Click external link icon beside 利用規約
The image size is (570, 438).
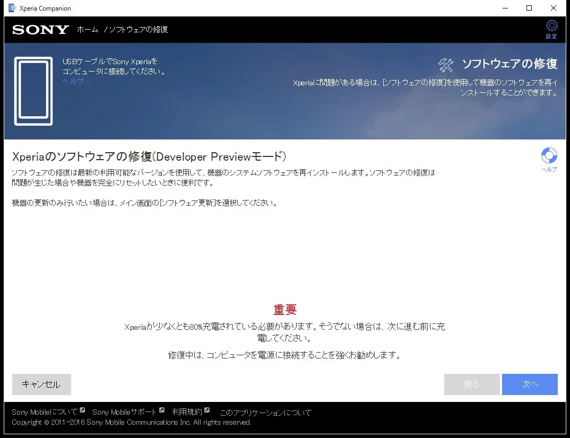point(207,410)
